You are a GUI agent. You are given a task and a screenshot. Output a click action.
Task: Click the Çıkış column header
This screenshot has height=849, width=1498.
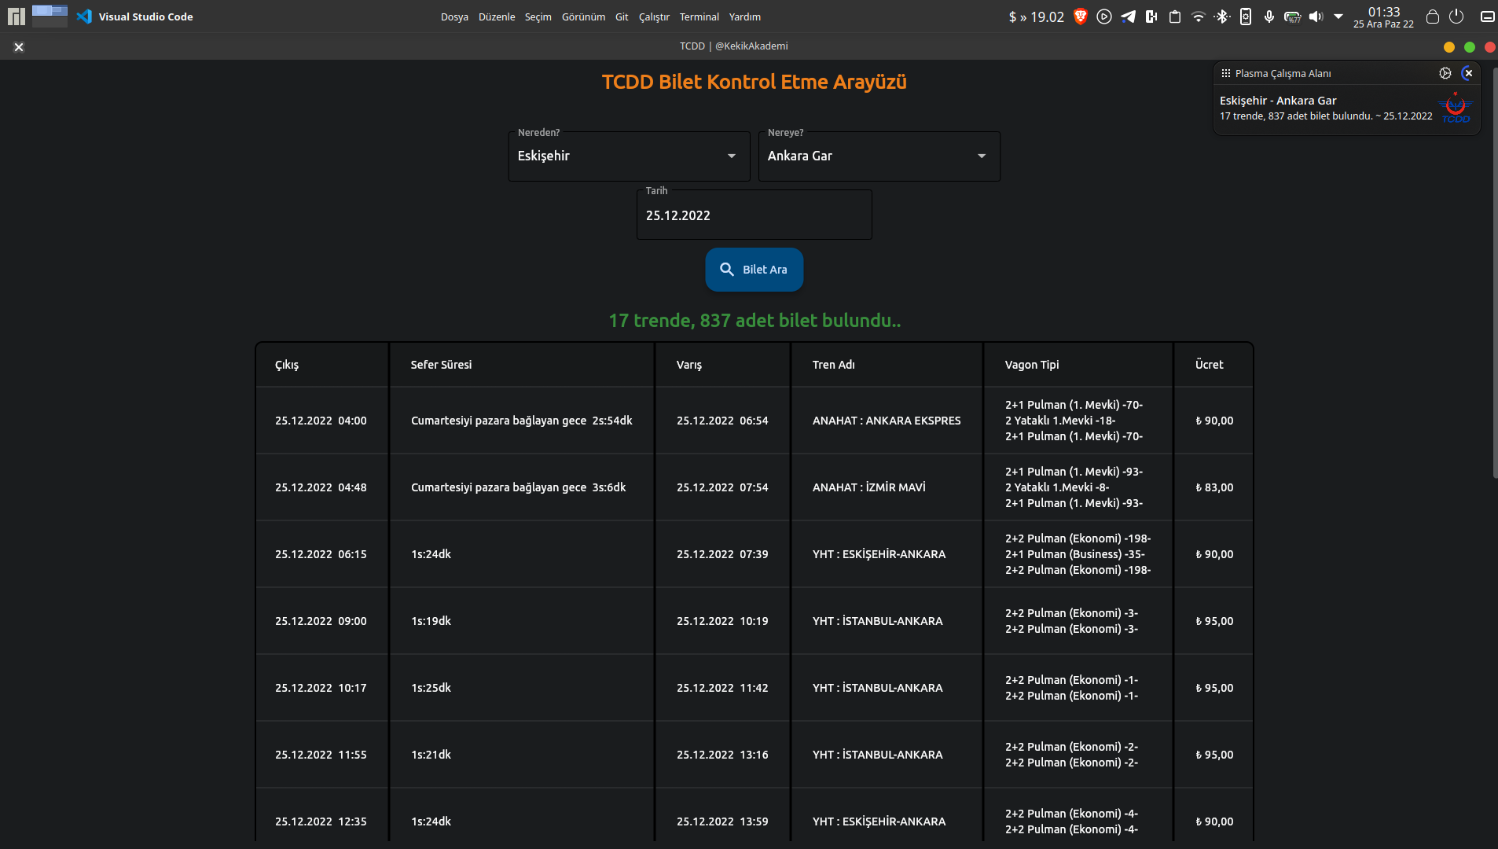[287, 365]
